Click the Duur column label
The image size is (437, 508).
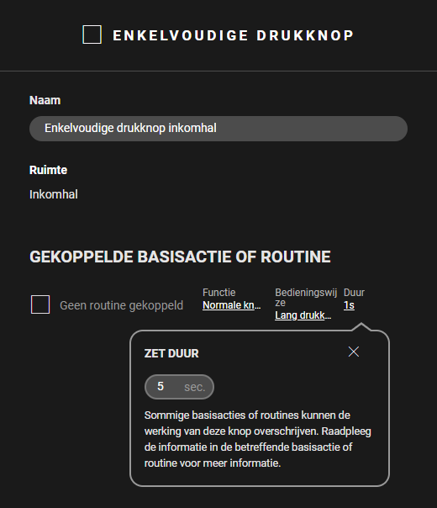[354, 292]
